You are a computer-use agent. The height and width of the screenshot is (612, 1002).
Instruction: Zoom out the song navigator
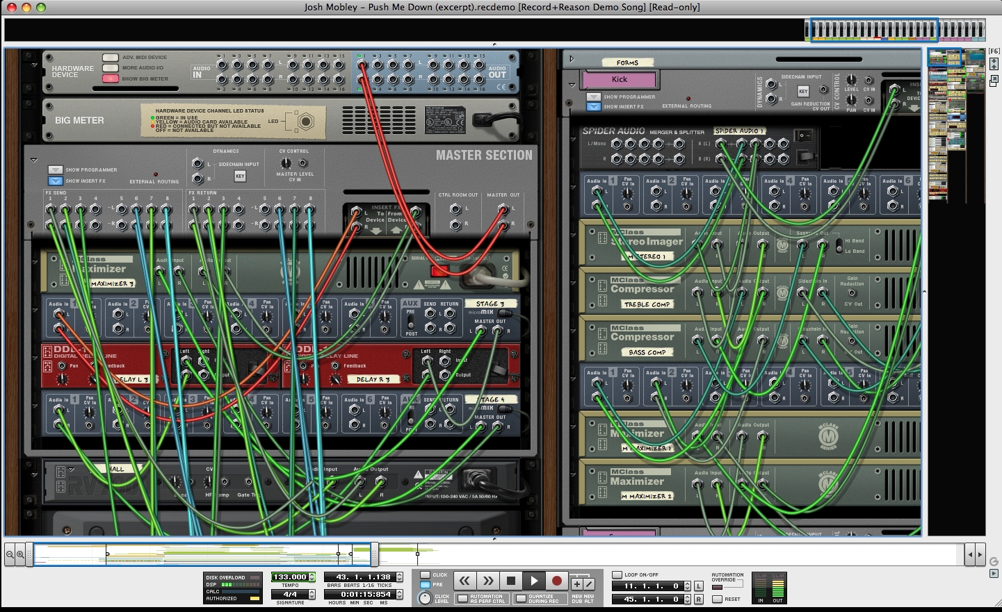[10, 554]
